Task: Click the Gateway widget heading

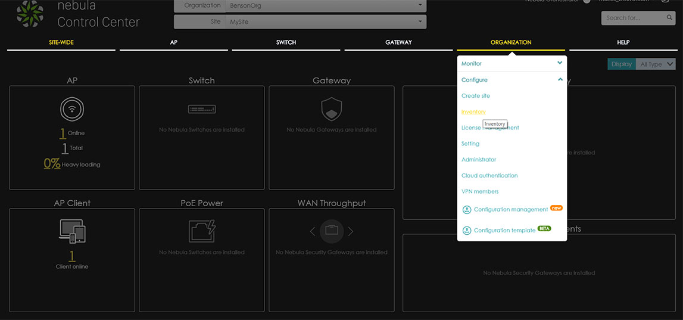Action: 332,80
